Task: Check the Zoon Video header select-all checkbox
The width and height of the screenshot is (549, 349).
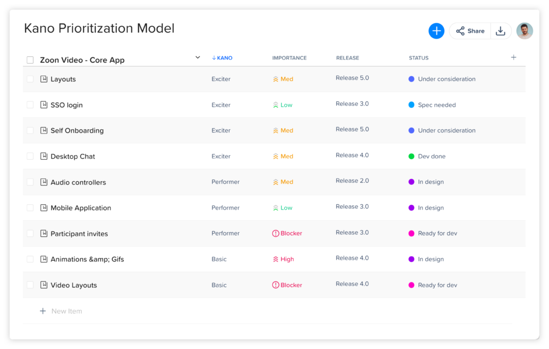Action: tap(30, 60)
